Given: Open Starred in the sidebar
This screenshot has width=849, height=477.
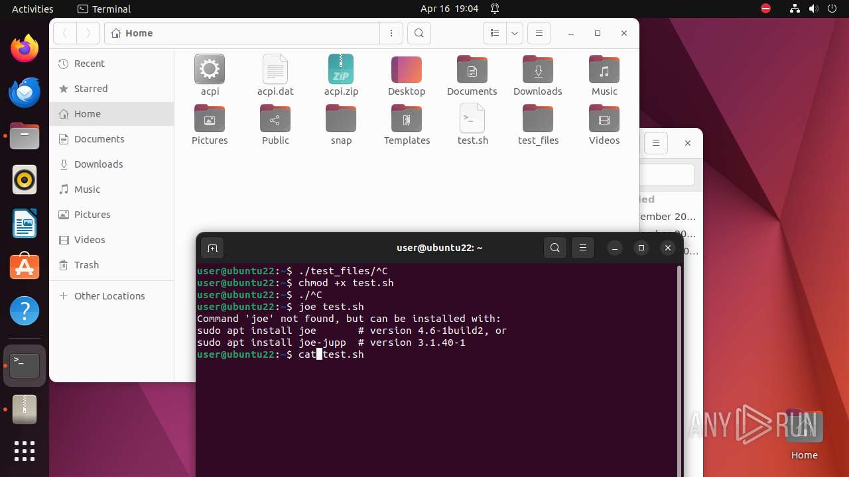Looking at the screenshot, I should (111, 89).
